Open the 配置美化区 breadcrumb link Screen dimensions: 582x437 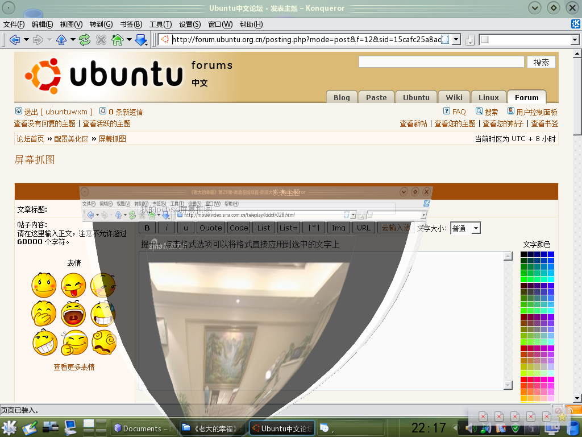[x=71, y=139]
